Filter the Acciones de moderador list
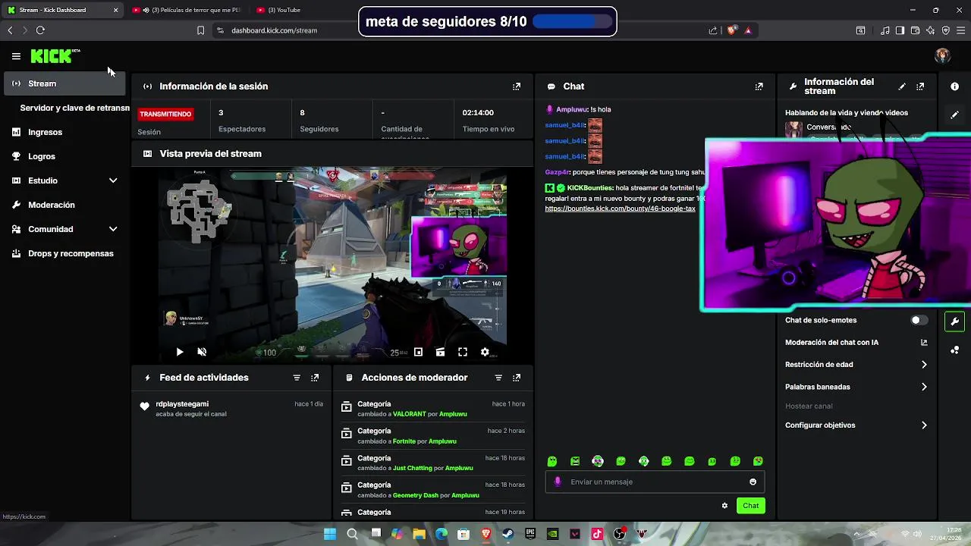 click(x=498, y=378)
